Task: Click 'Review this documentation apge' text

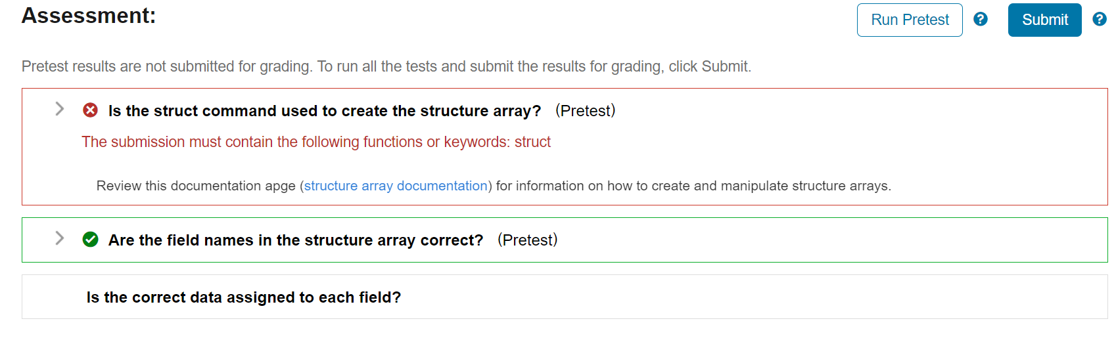Action: [x=196, y=186]
